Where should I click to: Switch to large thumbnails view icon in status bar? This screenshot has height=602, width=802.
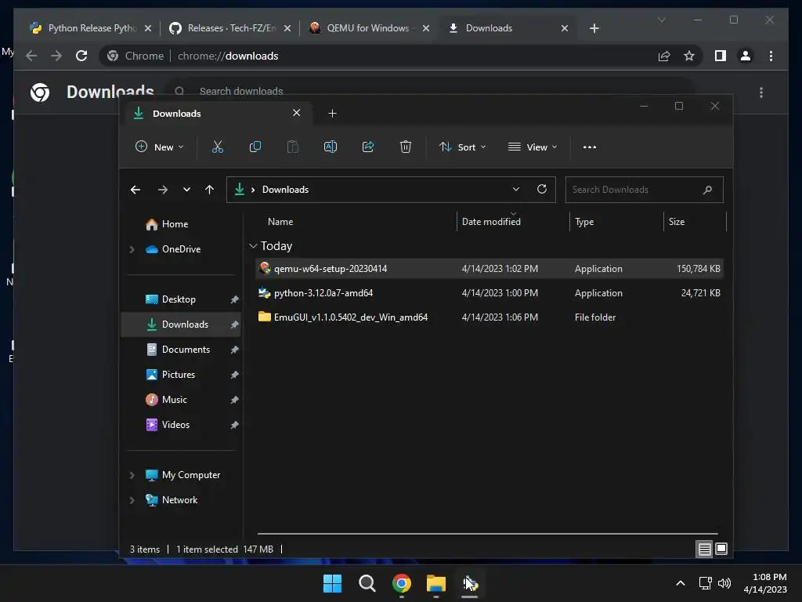(x=721, y=549)
